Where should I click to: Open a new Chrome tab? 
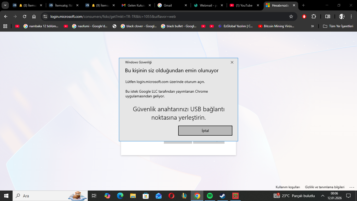pyautogui.click(x=303, y=5)
